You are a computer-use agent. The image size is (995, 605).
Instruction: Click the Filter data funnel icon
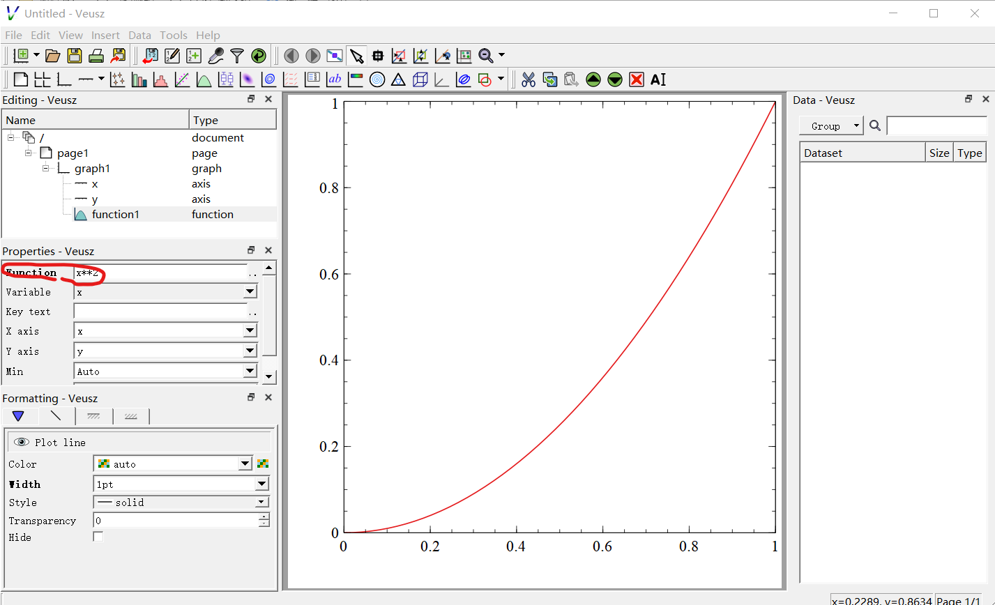click(237, 56)
